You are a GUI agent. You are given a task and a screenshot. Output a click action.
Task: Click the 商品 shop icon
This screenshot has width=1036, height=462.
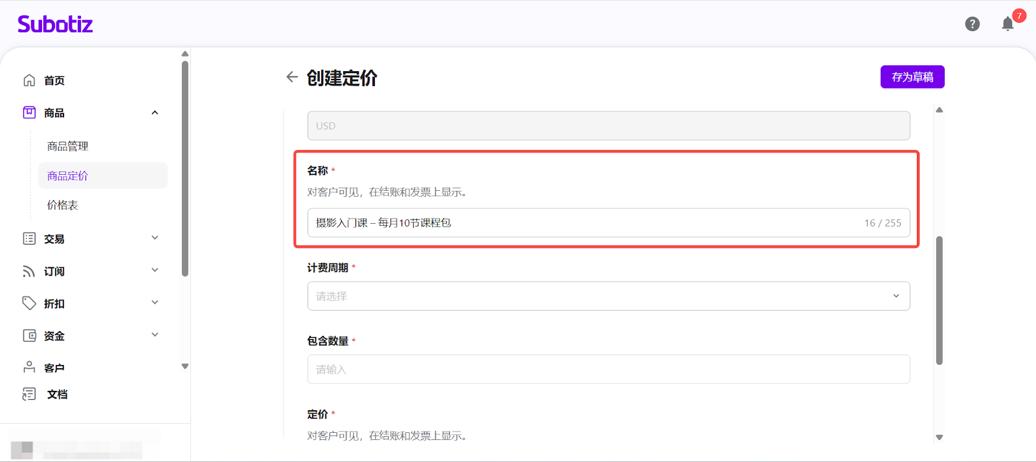click(x=29, y=113)
